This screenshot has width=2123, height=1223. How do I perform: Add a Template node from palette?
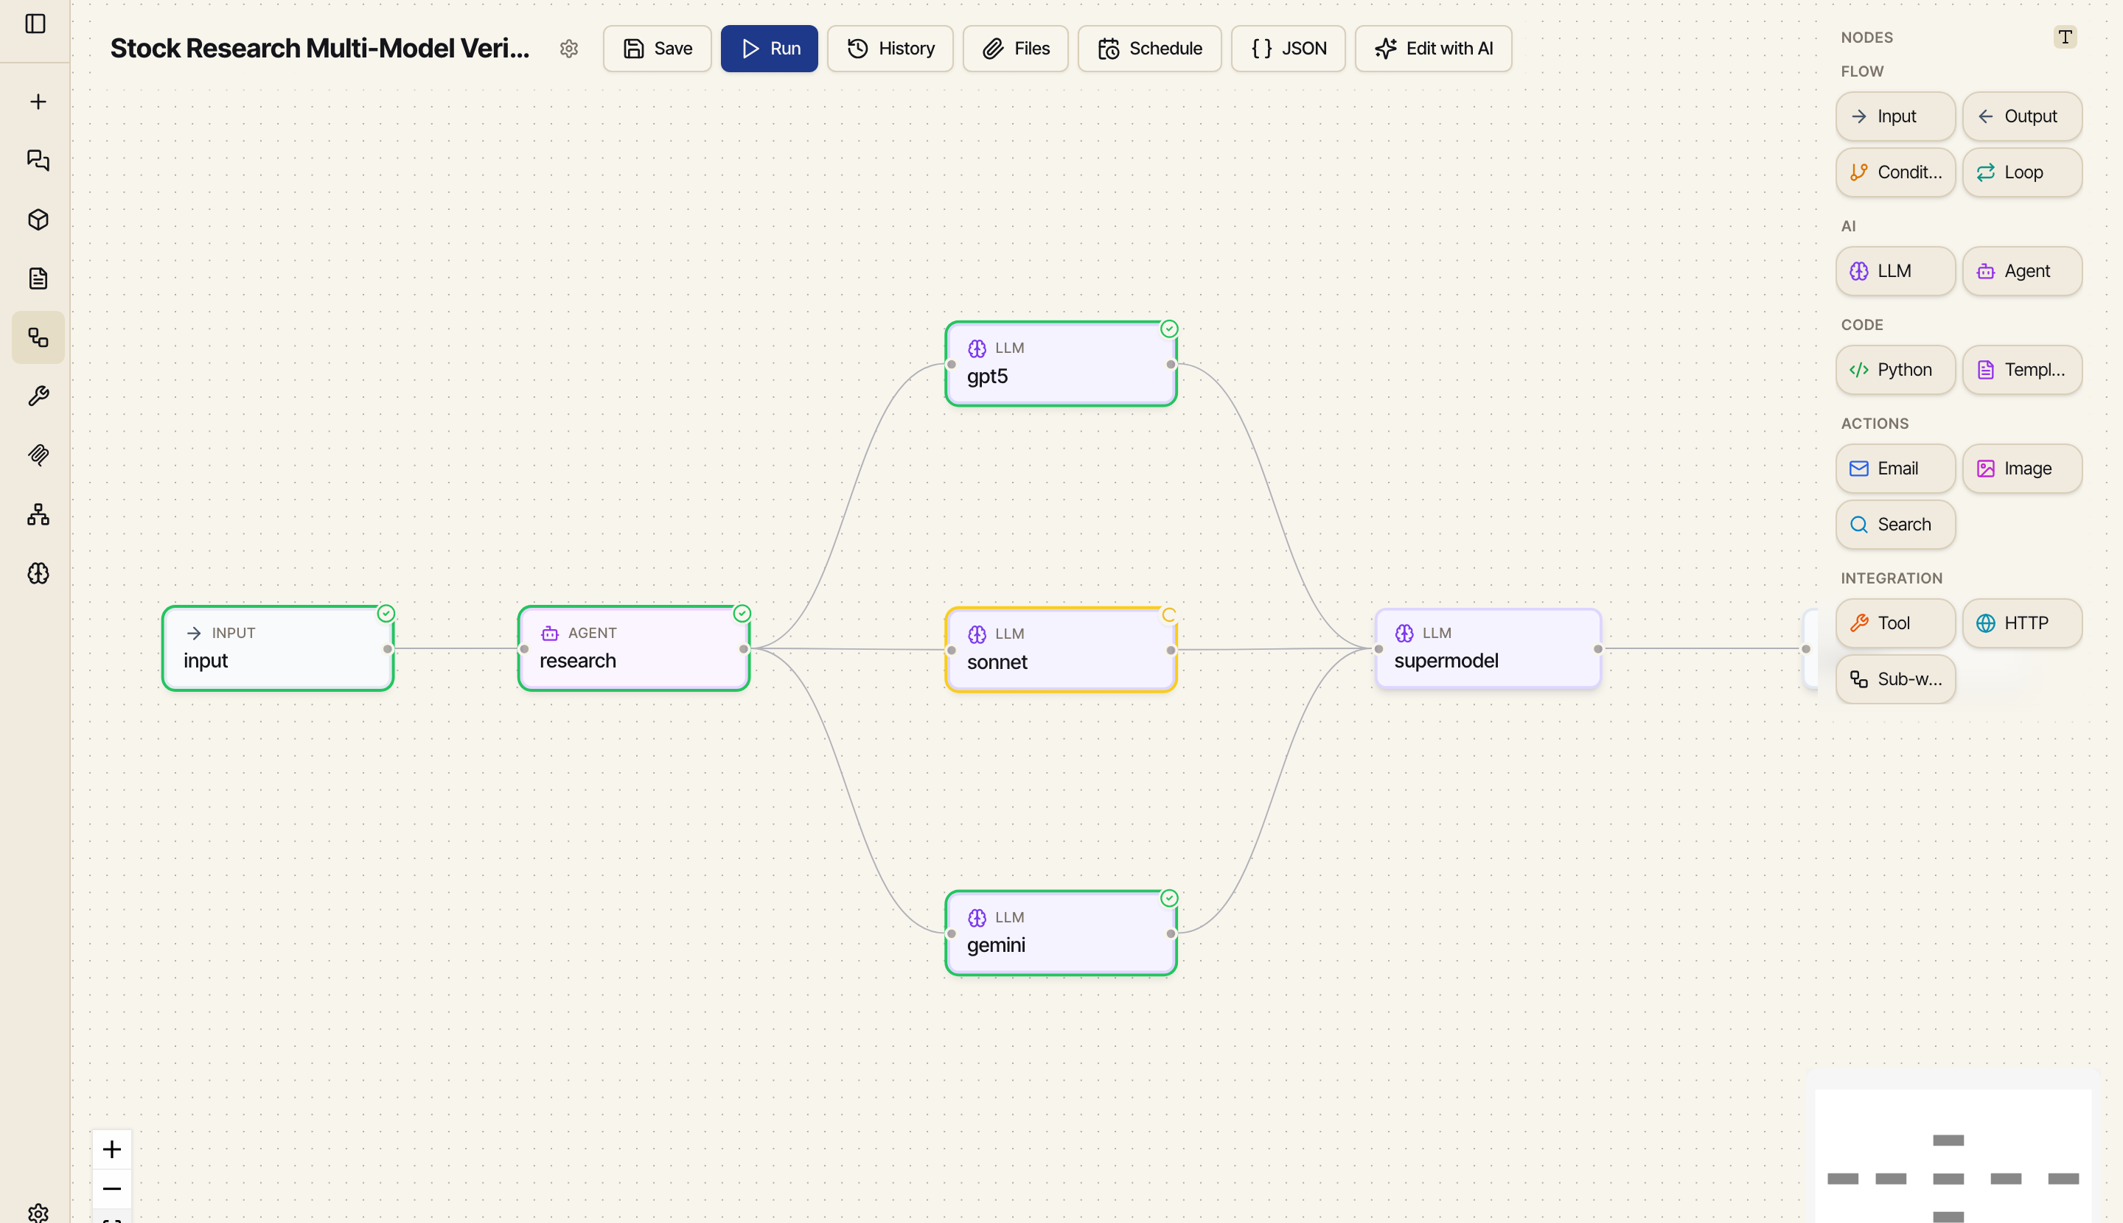(x=2022, y=370)
